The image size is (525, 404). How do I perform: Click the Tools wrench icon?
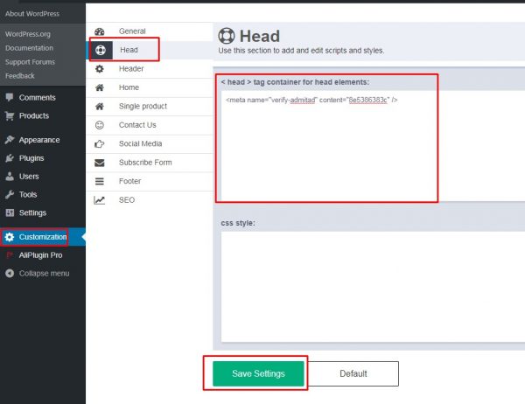point(10,194)
